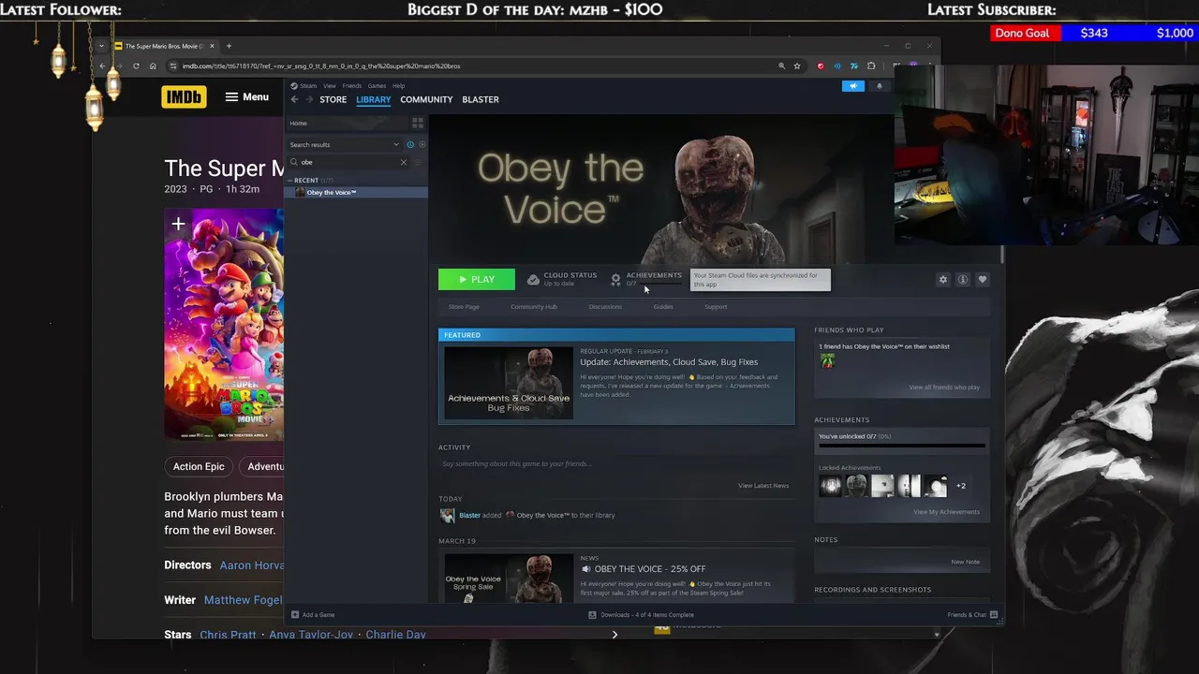Open the Guides link
Screen dimensions: 1199x674
[x=663, y=307]
